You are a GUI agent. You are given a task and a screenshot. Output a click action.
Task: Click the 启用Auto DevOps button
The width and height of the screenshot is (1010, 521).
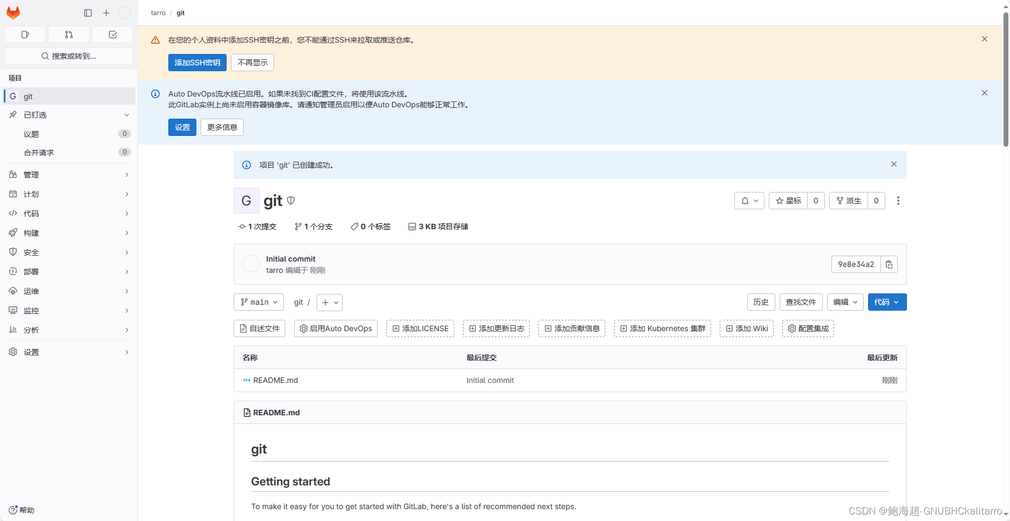coord(336,328)
